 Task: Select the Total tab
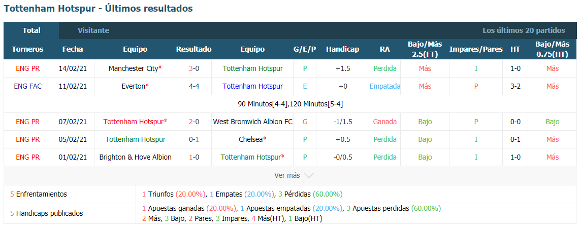pyautogui.click(x=31, y=30)
